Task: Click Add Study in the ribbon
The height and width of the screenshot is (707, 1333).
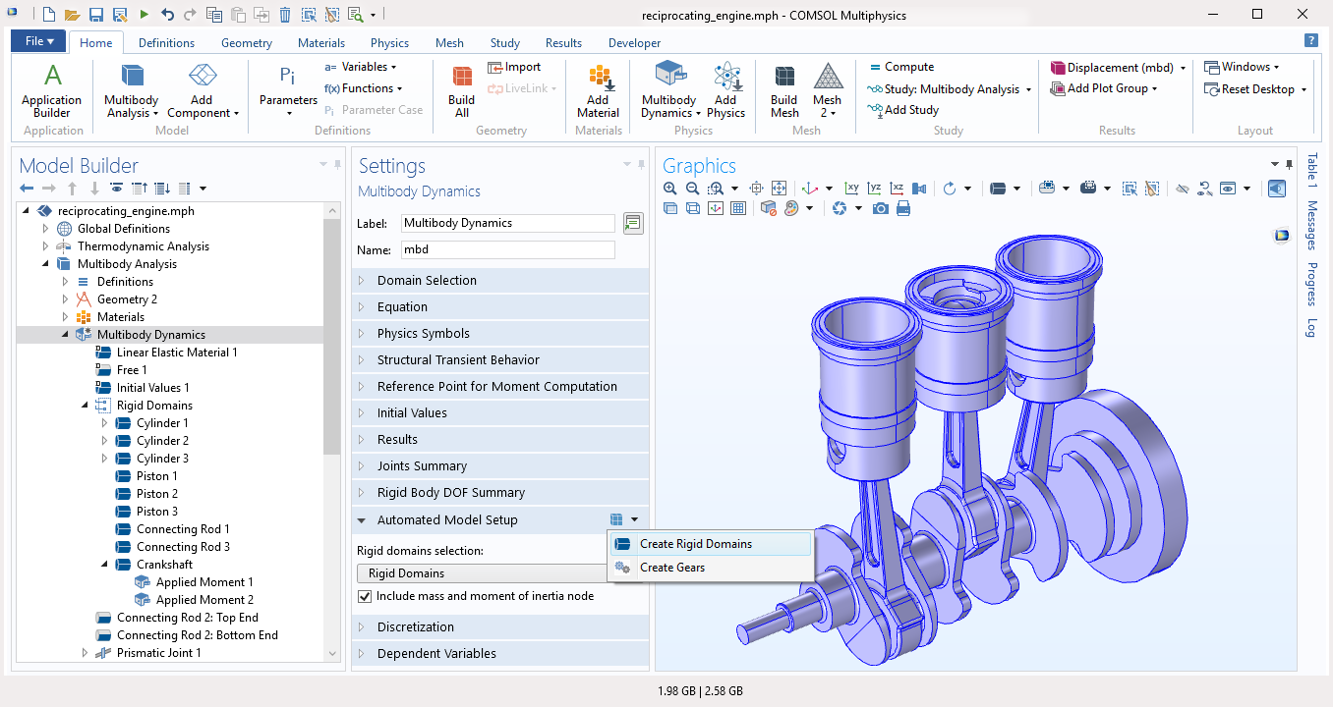Action: pos(910,110)
